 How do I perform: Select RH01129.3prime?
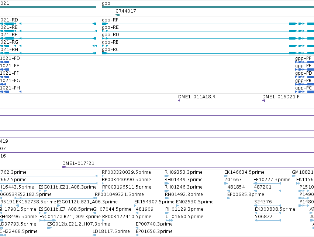pyautogui.click(x=184, y=209)
